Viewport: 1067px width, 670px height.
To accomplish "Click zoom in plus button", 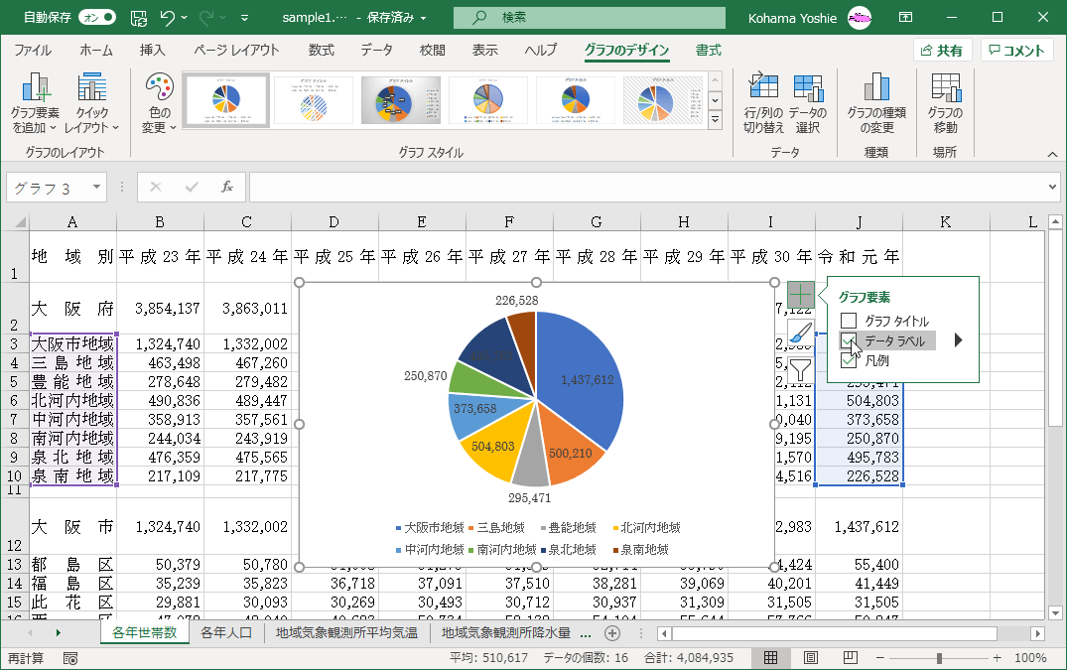I will (x=997, y=658).
